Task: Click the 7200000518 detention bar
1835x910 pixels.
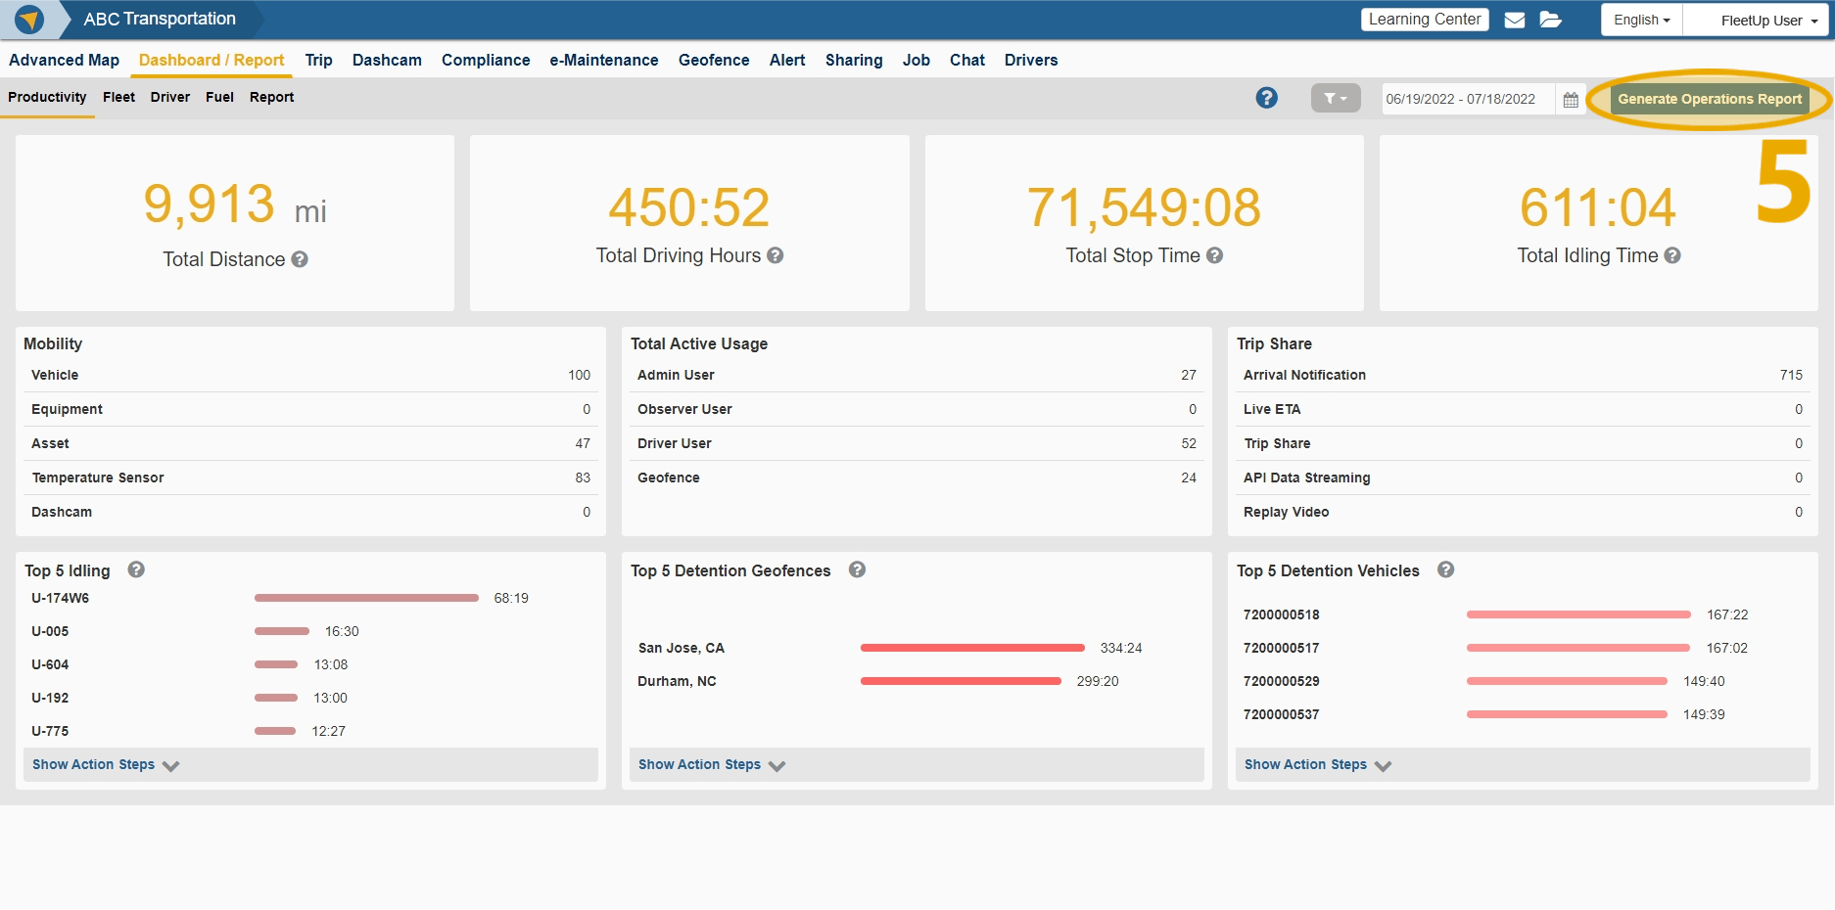Action: (1578, 614)
